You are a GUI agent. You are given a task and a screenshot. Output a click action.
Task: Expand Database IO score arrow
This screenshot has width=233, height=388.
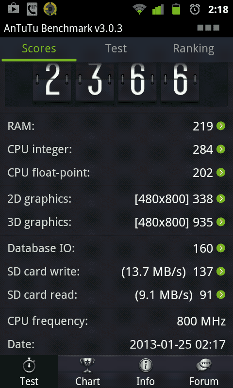221,248
